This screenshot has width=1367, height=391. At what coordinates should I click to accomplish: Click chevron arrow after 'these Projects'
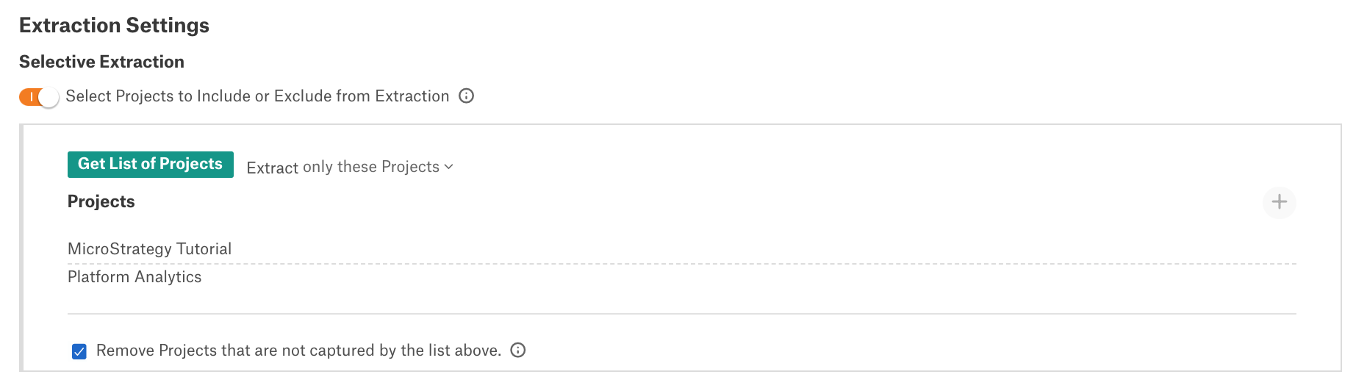449,168
